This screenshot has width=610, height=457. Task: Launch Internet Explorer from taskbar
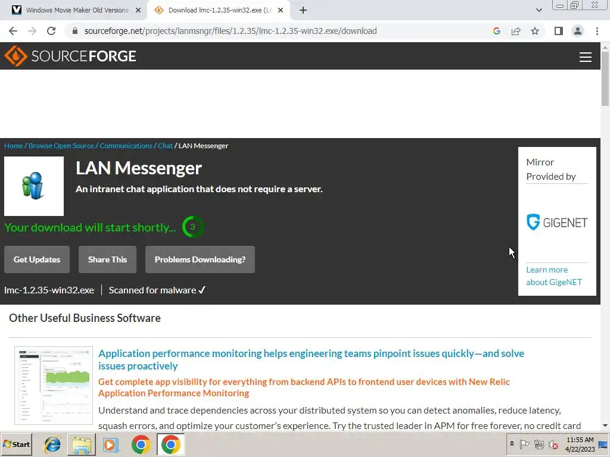click(52, 445)
